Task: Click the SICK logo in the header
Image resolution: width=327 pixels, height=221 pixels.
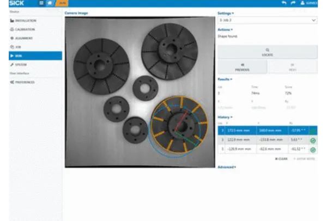Action: [16, 3]
